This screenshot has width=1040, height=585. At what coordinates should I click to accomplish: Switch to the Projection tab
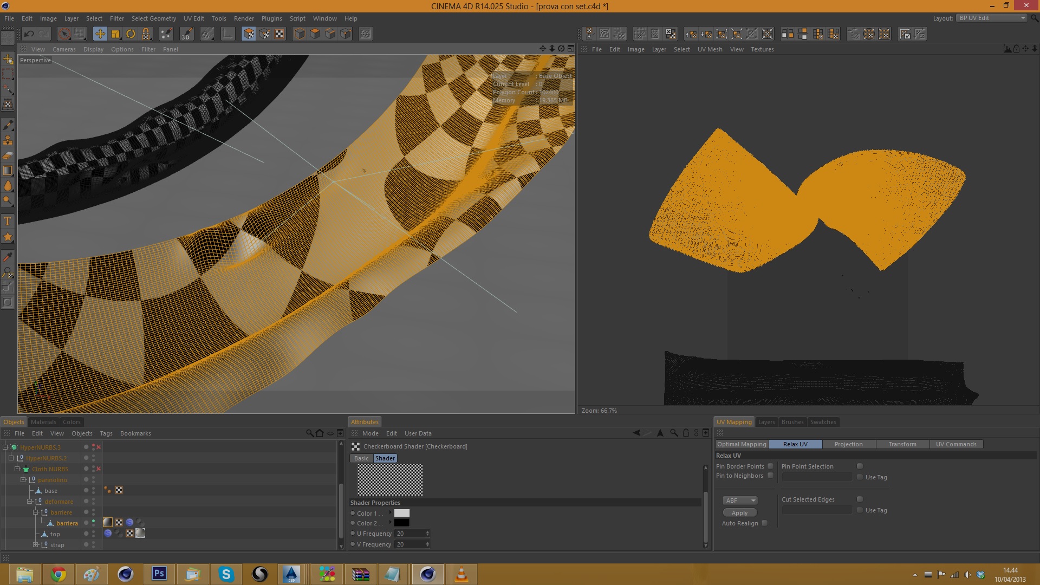[848, 444]
